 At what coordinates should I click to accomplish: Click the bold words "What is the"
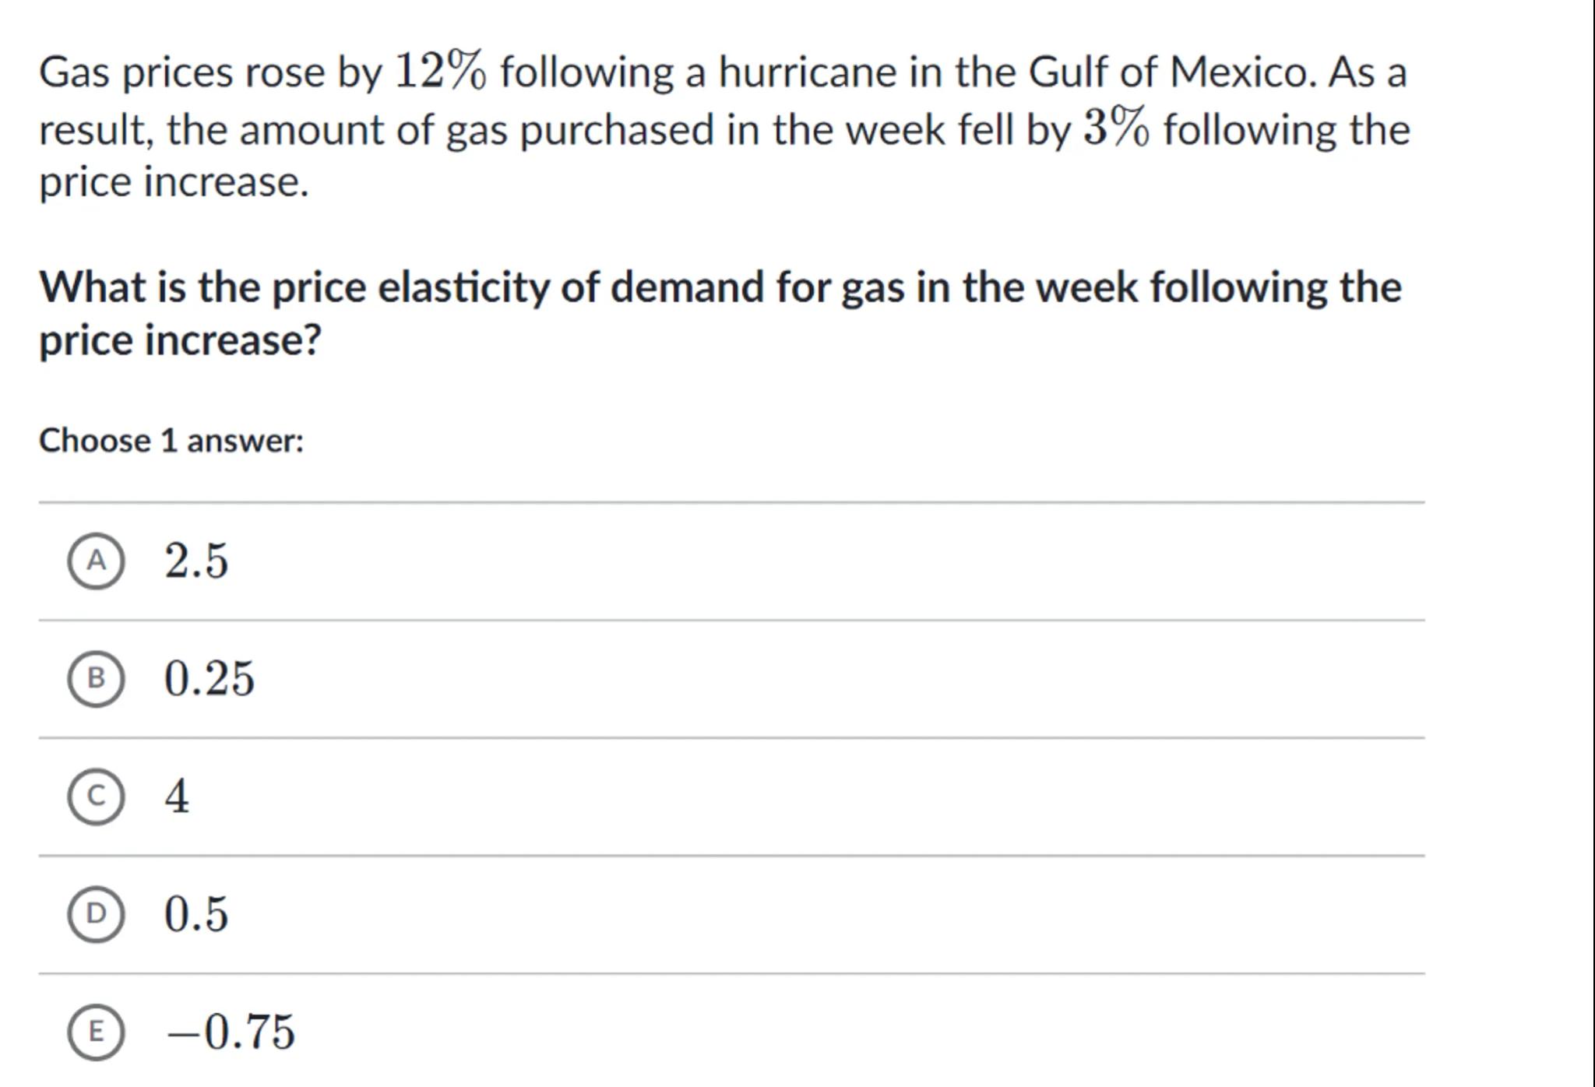pos(150,287)
